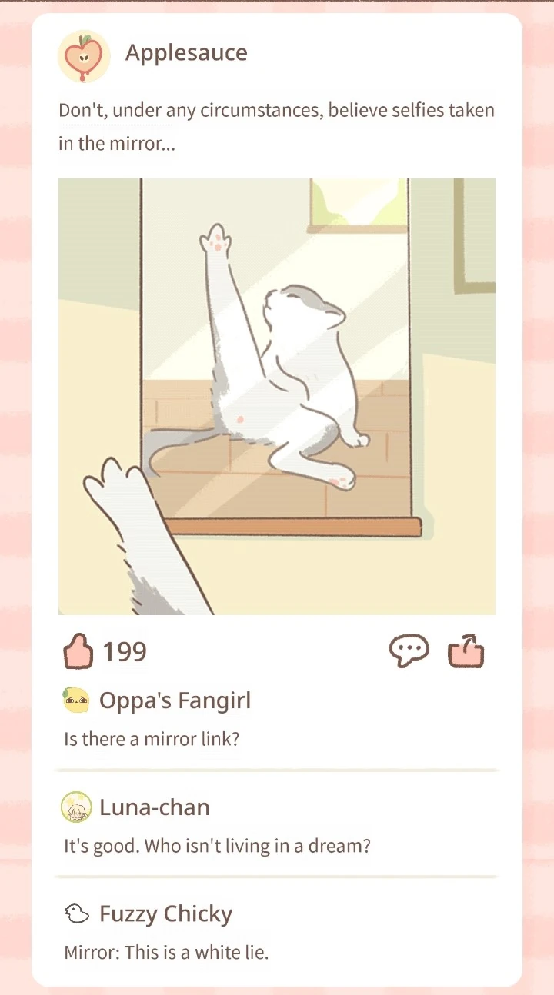
Task: Open comments via speech bubble icon
Action: coord(409,652)
